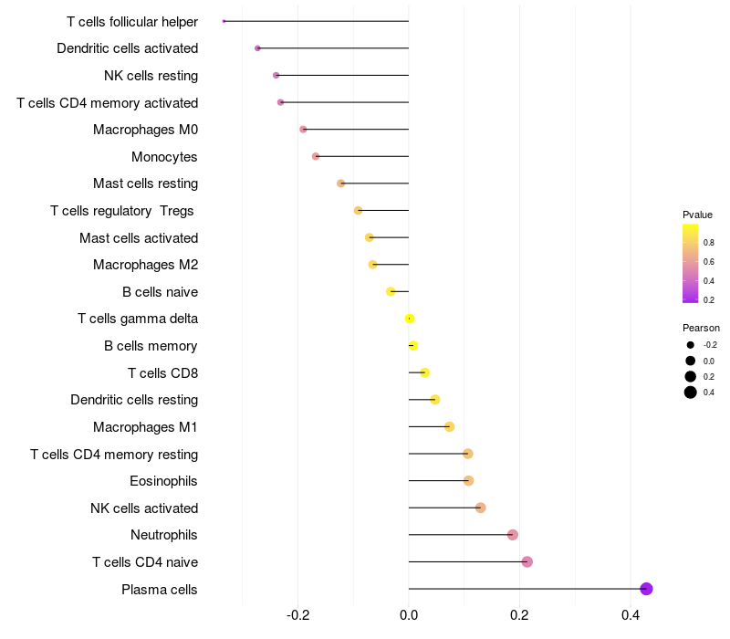This screenshot has height=639, width=730.
Task: Click the Plasma cells data point
Action: click(646, 589)
